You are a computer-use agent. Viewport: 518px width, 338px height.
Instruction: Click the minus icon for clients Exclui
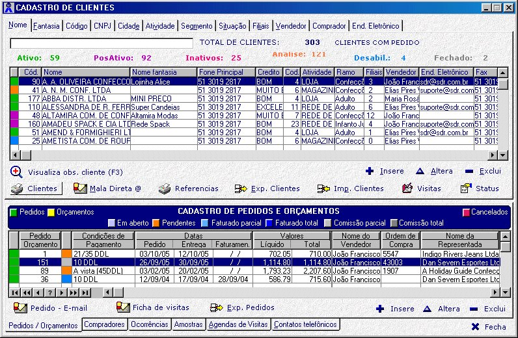(x=469, y=172)
